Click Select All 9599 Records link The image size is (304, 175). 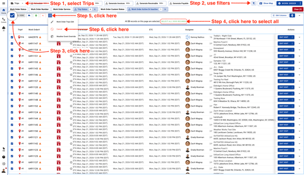pyautogui.click(x=174, y=21)
